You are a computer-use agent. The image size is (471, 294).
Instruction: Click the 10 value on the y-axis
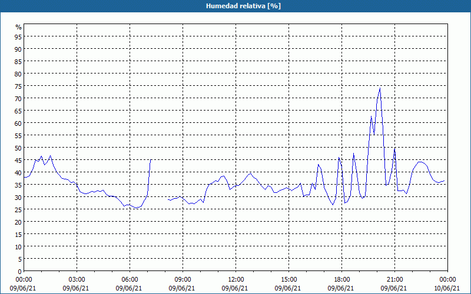pyautogui.click(x=18, y=247)
